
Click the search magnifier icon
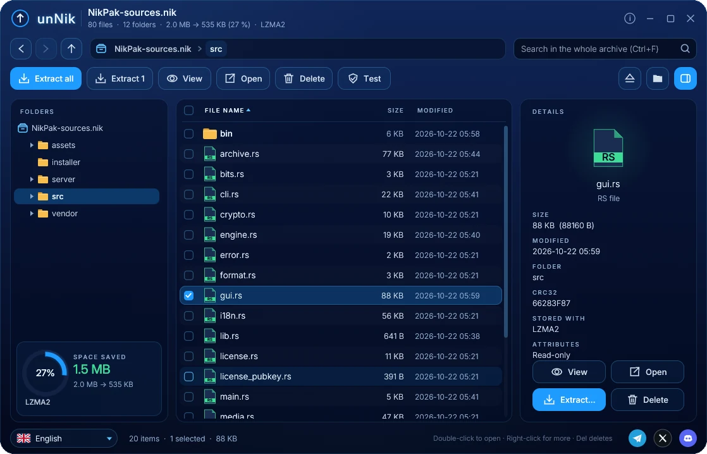tap(685, 49)
